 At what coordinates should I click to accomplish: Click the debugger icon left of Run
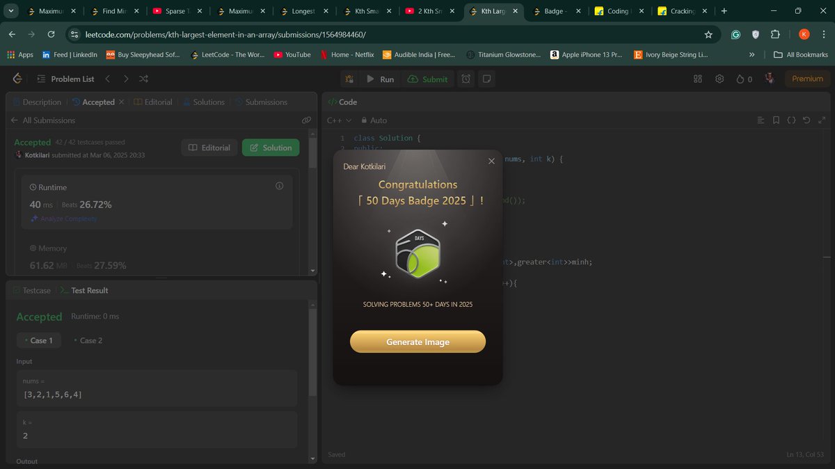(351, 79)
